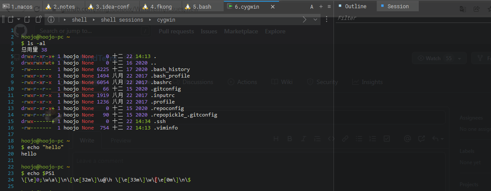
Task: Click the penguin icon on the 2.notes tab
Action: click(x=48, y=6)
